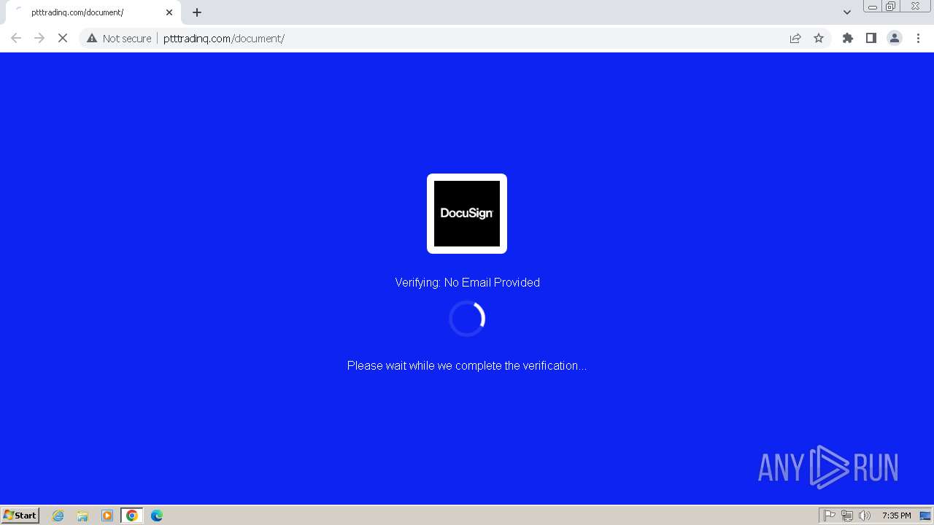Restore down the Chrome window
Viewport: 934px width, 525px height.
tap(891, 7)
